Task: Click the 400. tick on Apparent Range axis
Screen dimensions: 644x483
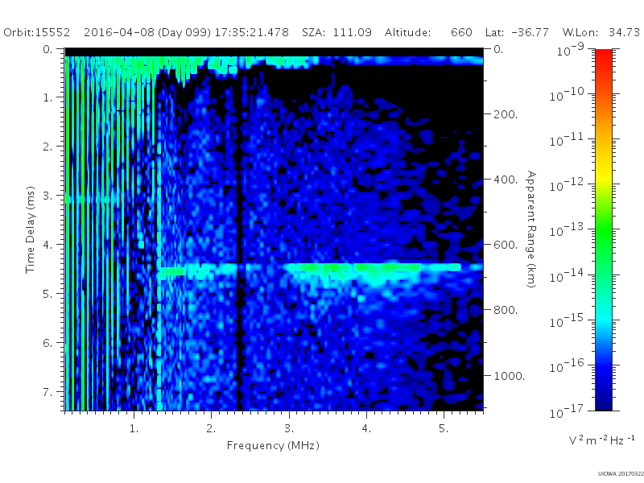Action: point(506,180)
